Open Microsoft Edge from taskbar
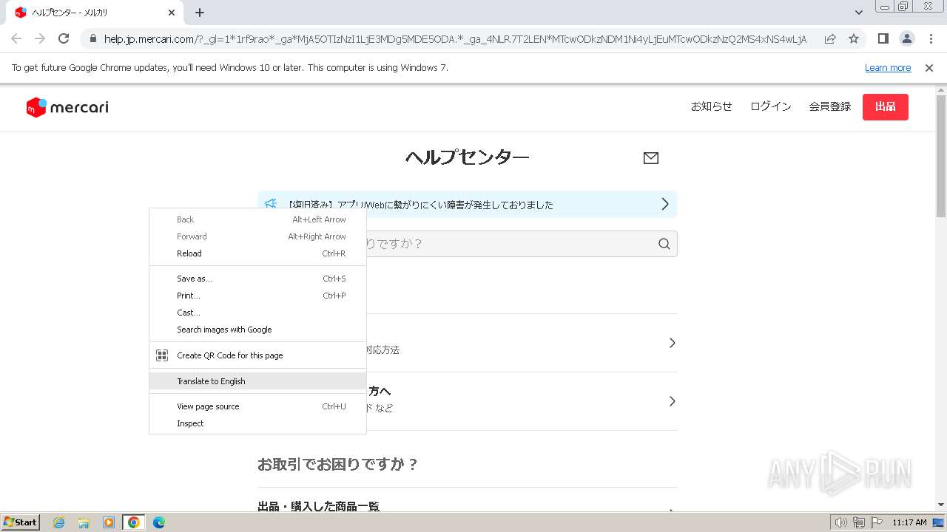Screen dimensions: 947x532 coord(159,522)
